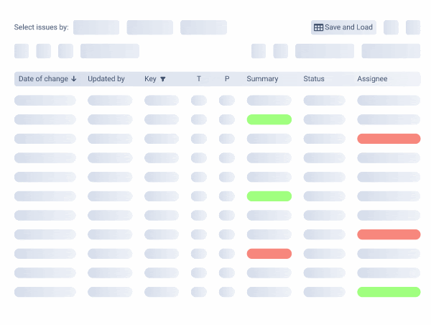Viewport: 431px width, 325px height.
Task: Select the topmost green Summary cell
Action: [269, 119]
